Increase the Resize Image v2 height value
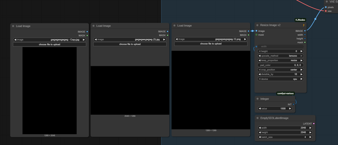338x145 pixels. tap(301, 51)
